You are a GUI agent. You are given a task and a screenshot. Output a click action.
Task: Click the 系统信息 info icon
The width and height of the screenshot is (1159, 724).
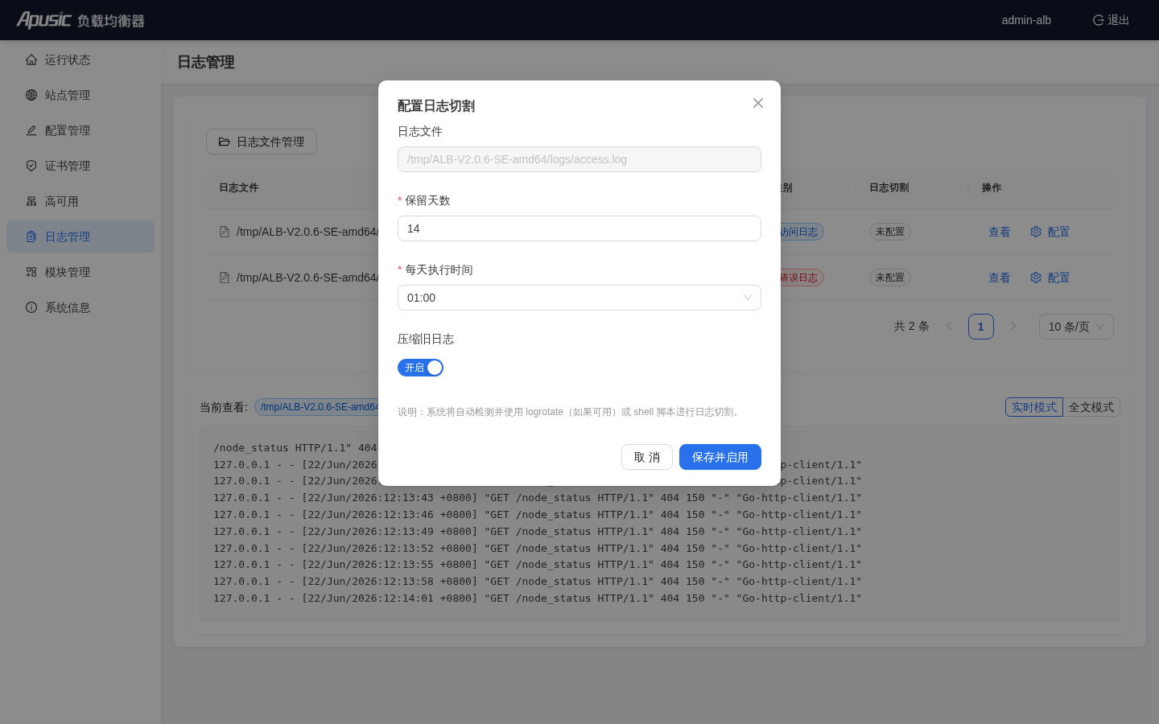[x=31, y=307]
